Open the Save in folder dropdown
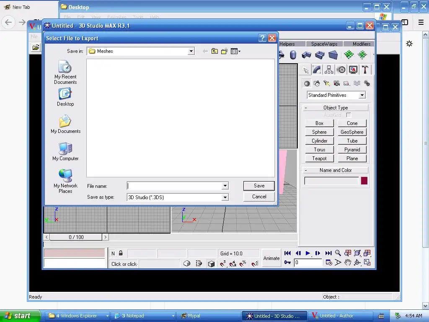Viewport: 429px width, 322px height. (x=191, y=51)
